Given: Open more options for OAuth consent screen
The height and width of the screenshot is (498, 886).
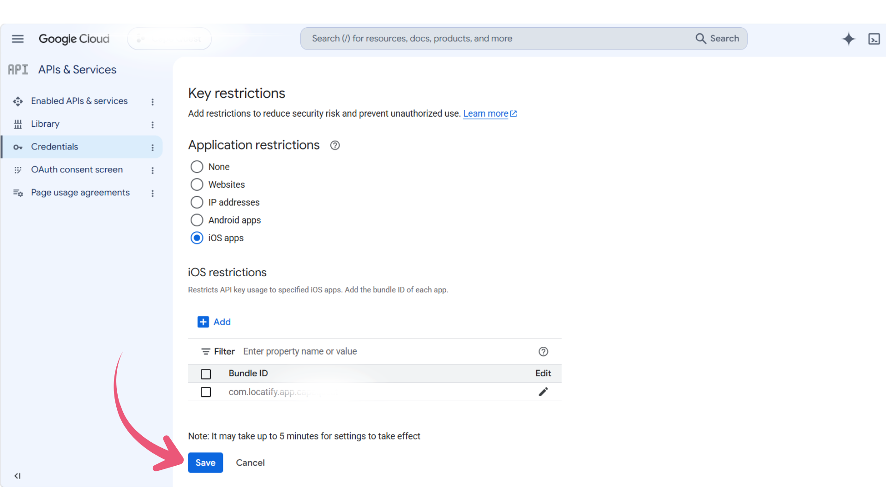Looking at the screenshot, I should point(152,171).
